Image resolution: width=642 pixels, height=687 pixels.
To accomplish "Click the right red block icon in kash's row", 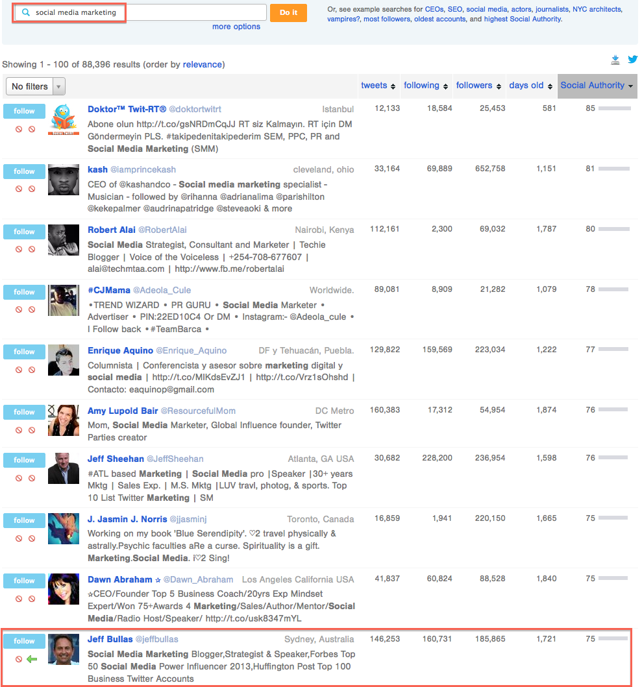I will 32,189.
